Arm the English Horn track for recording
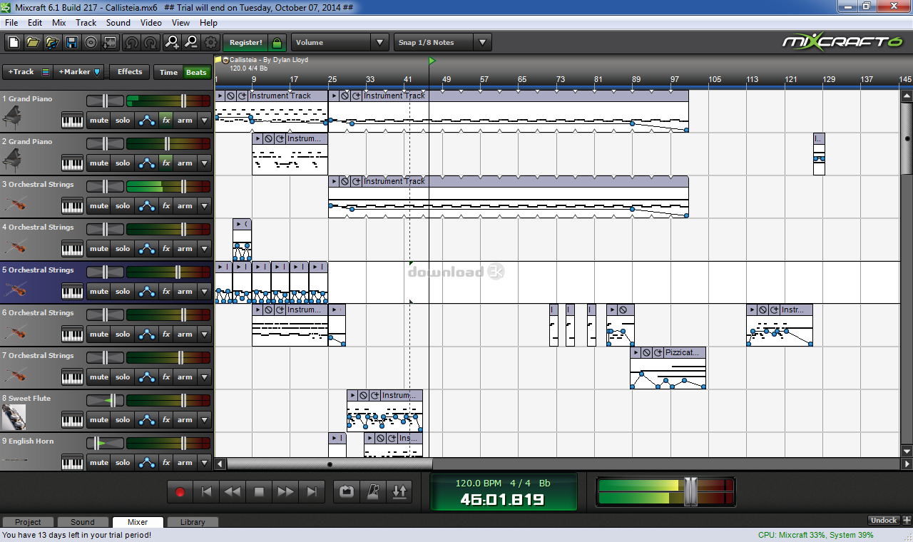The image size is (913, 542). pos(184,462)
